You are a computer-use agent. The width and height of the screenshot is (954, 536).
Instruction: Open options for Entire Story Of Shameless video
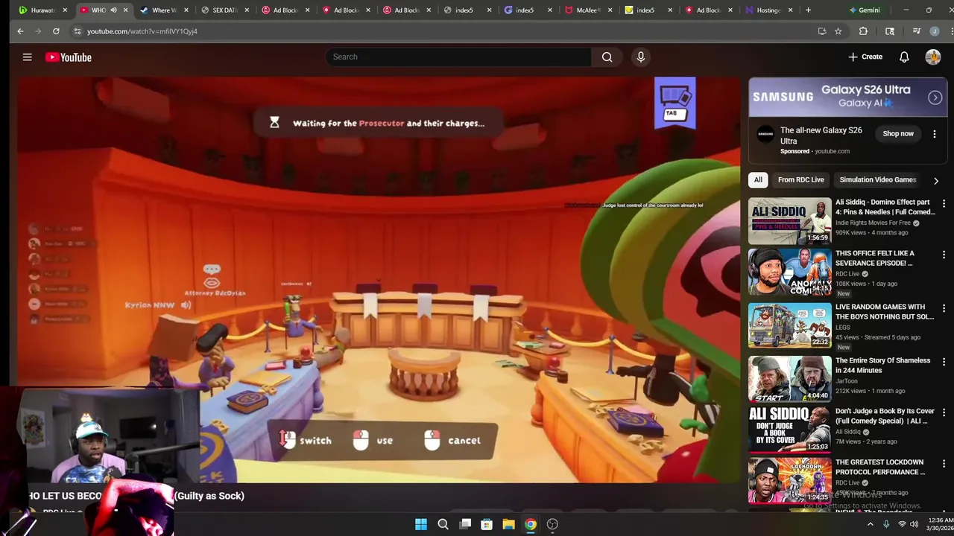pos(944,362)
